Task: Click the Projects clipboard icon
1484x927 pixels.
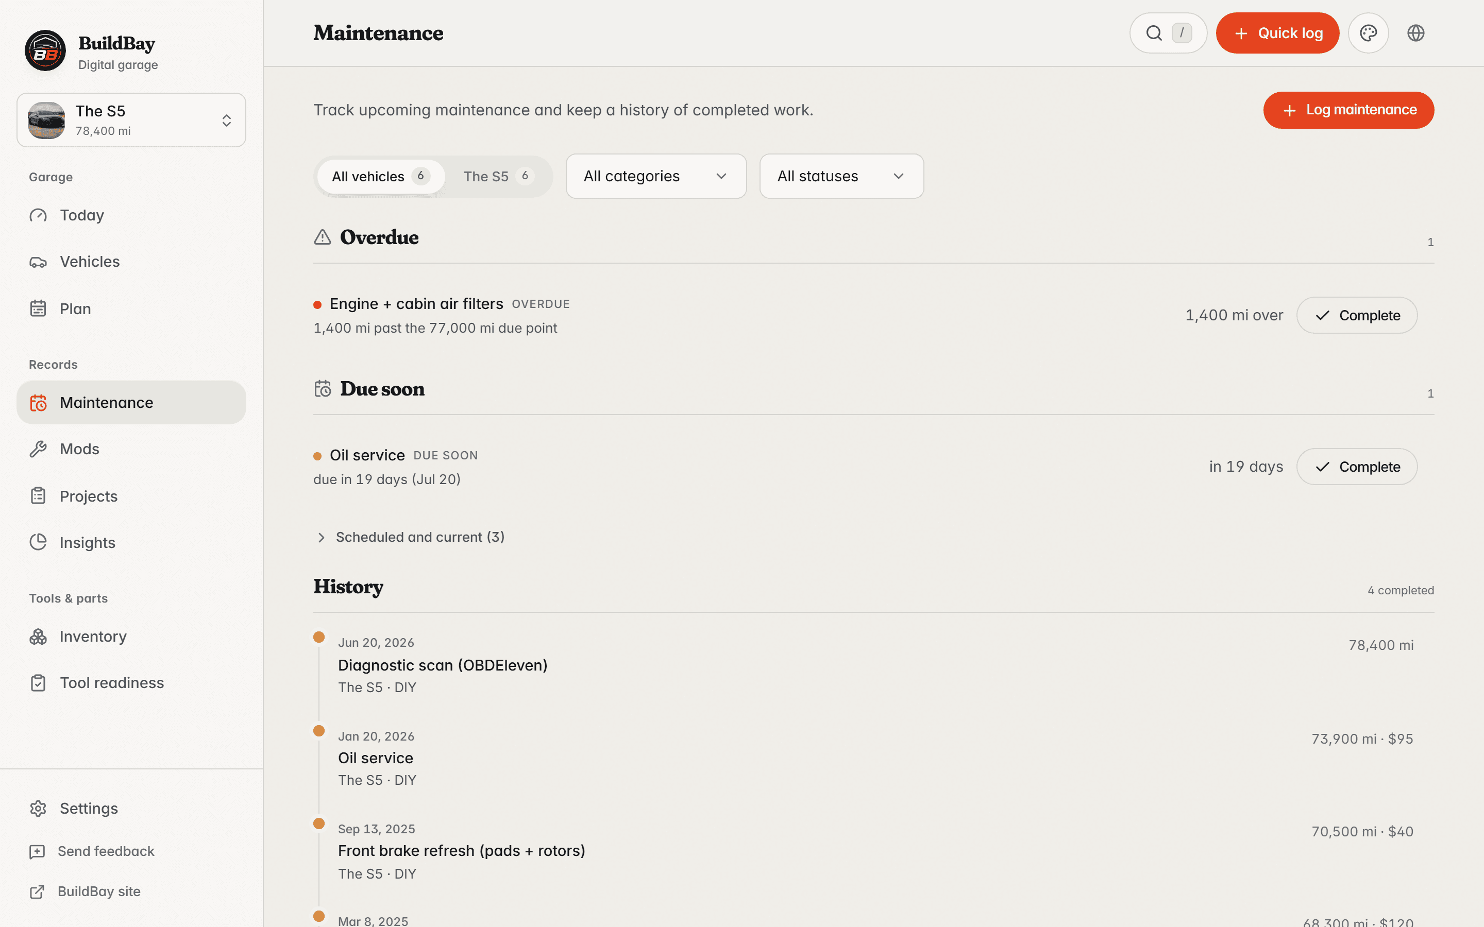Action: click(x=38, y=496)
